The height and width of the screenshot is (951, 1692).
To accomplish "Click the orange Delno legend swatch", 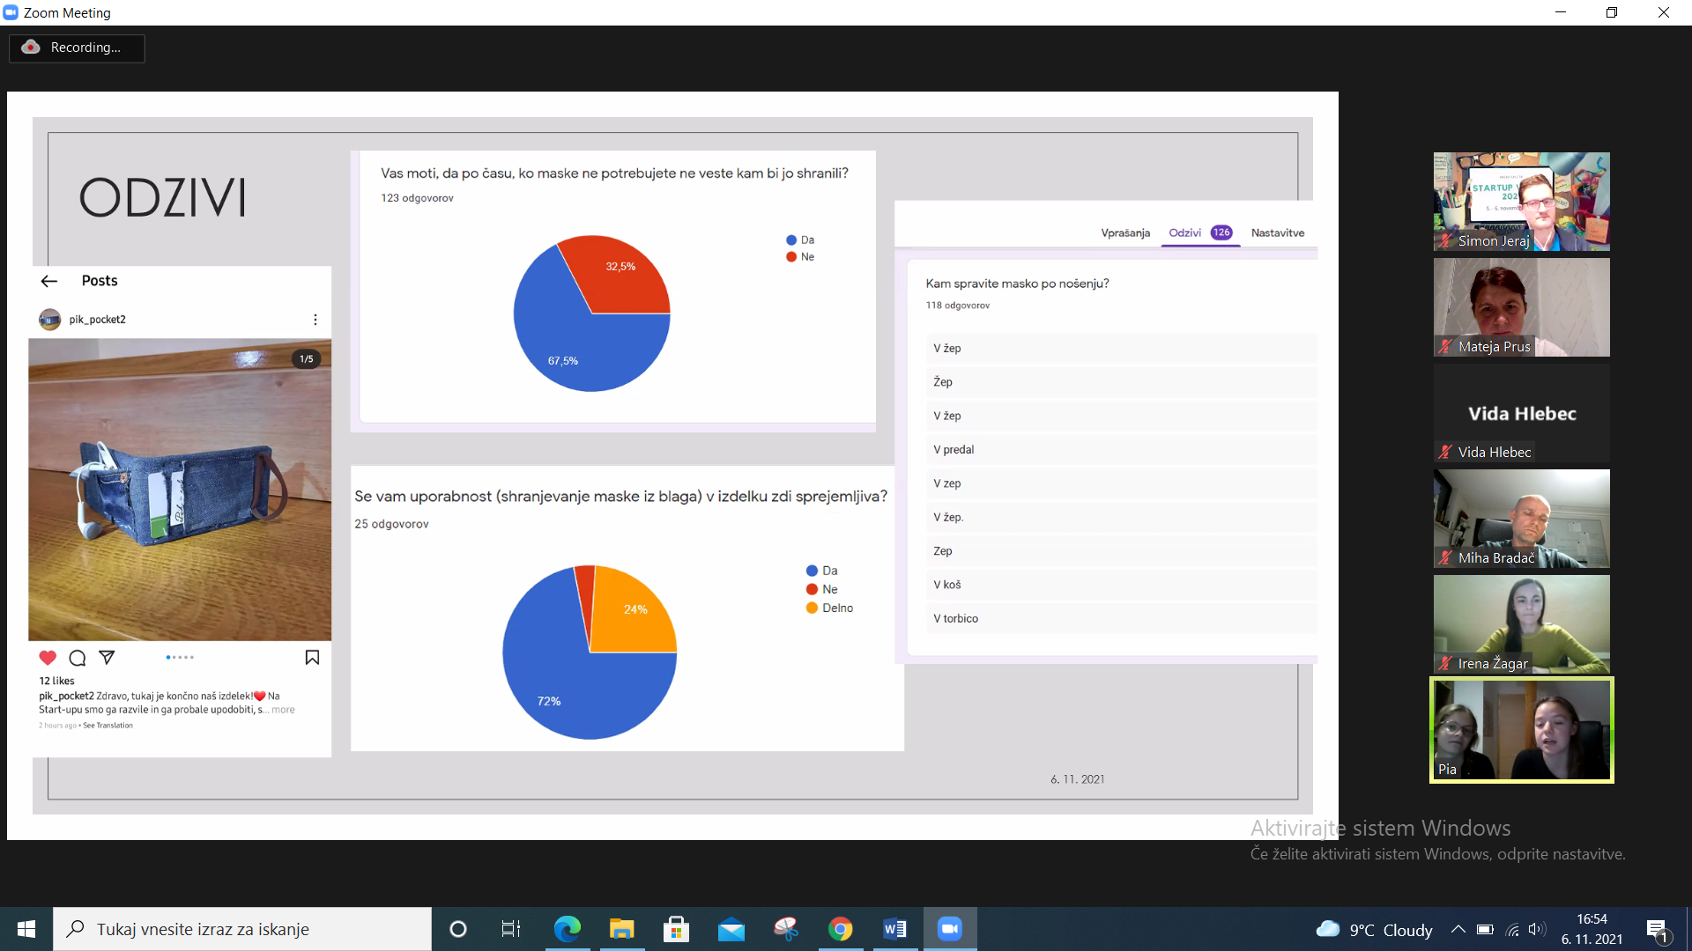I will 812,608.
